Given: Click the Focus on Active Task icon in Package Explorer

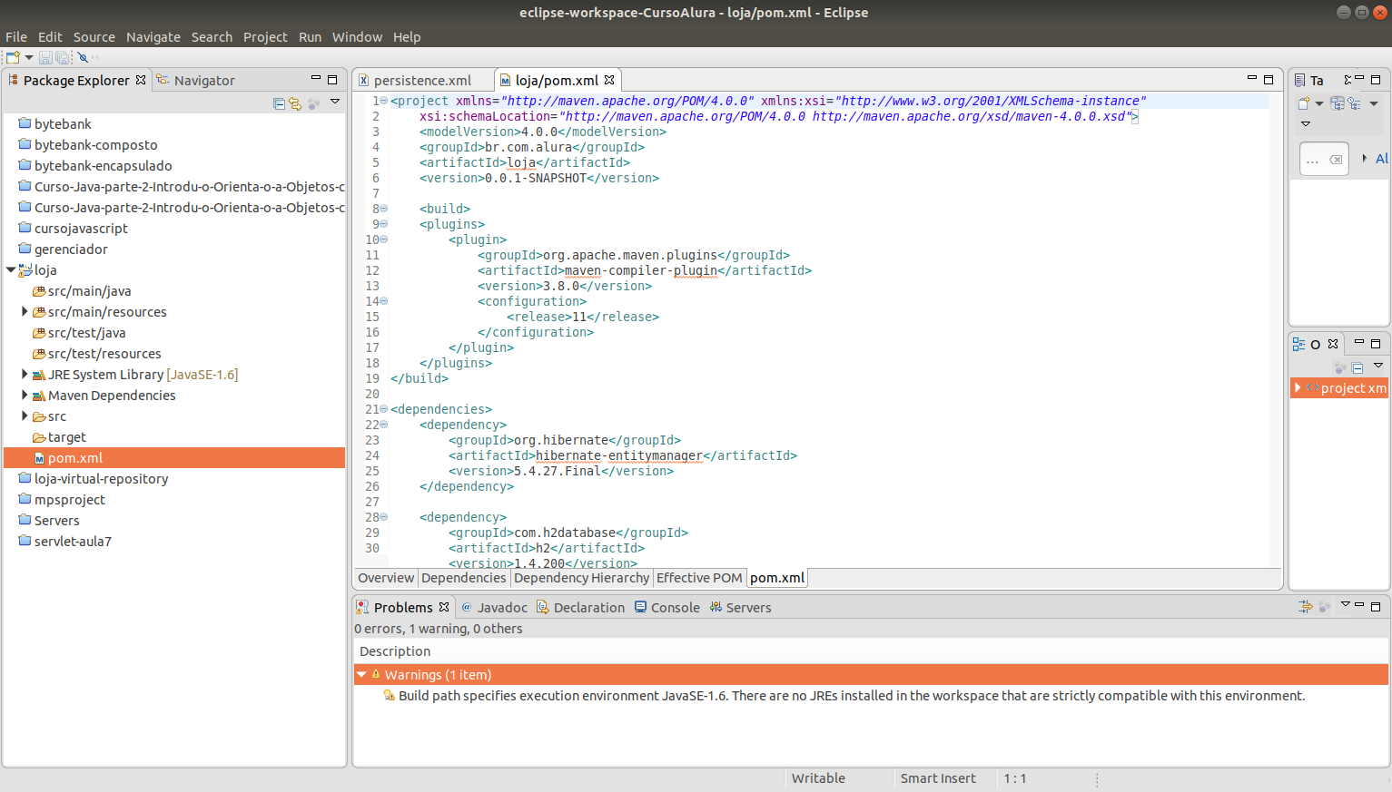Looking at the screenshot, I should pos(313,103).
